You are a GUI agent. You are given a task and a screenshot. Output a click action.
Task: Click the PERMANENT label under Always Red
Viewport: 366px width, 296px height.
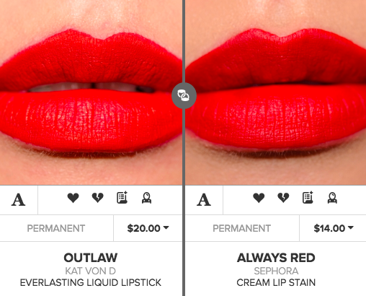(241, 228)
